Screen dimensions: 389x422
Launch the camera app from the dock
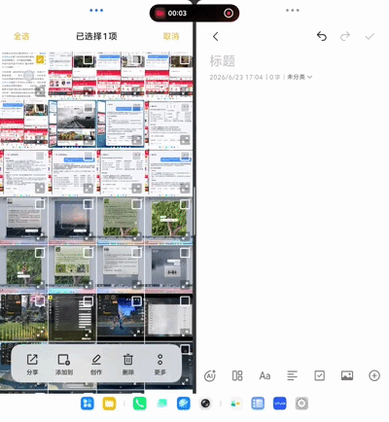coord(205,404)
